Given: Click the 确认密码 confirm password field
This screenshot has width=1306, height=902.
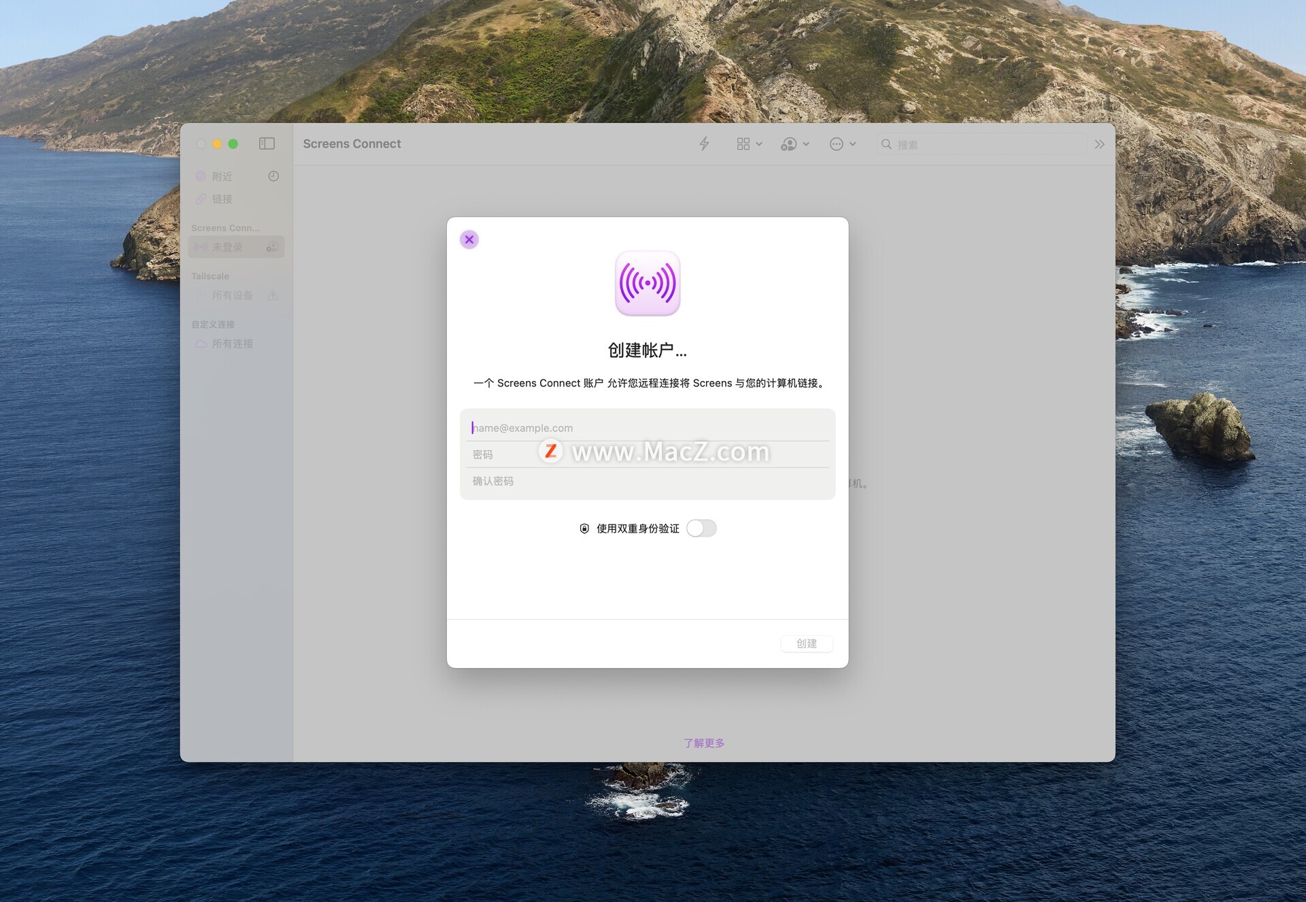Looking at the screenshot, I should pos(646,481).
